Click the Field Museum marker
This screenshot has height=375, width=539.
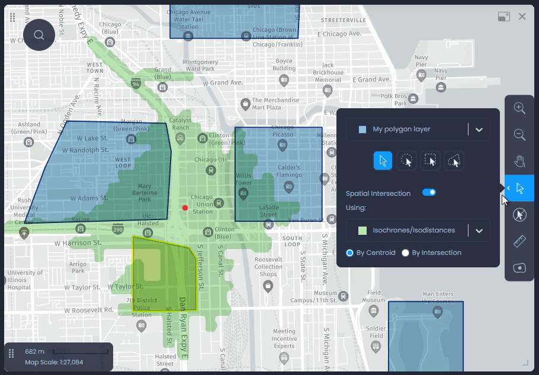click(373, 311)
